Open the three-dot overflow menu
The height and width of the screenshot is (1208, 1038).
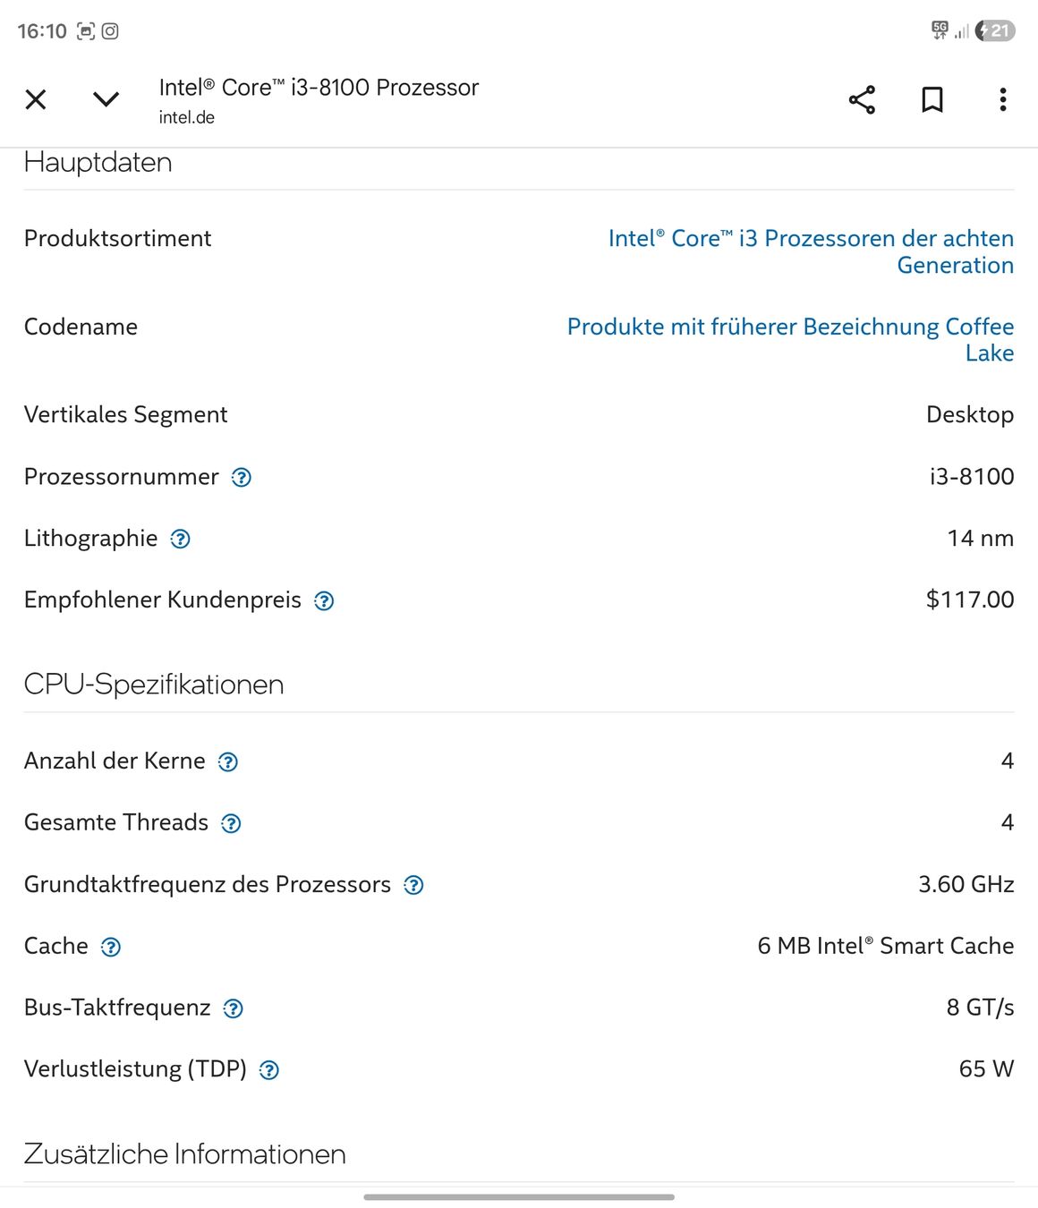pos(1003,99)
